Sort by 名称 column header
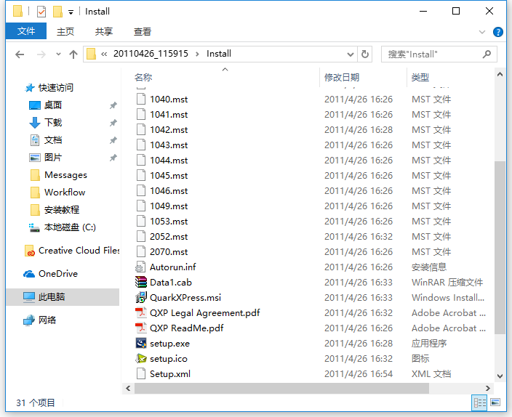Screen dimensions: 512x417 [144, 77]
